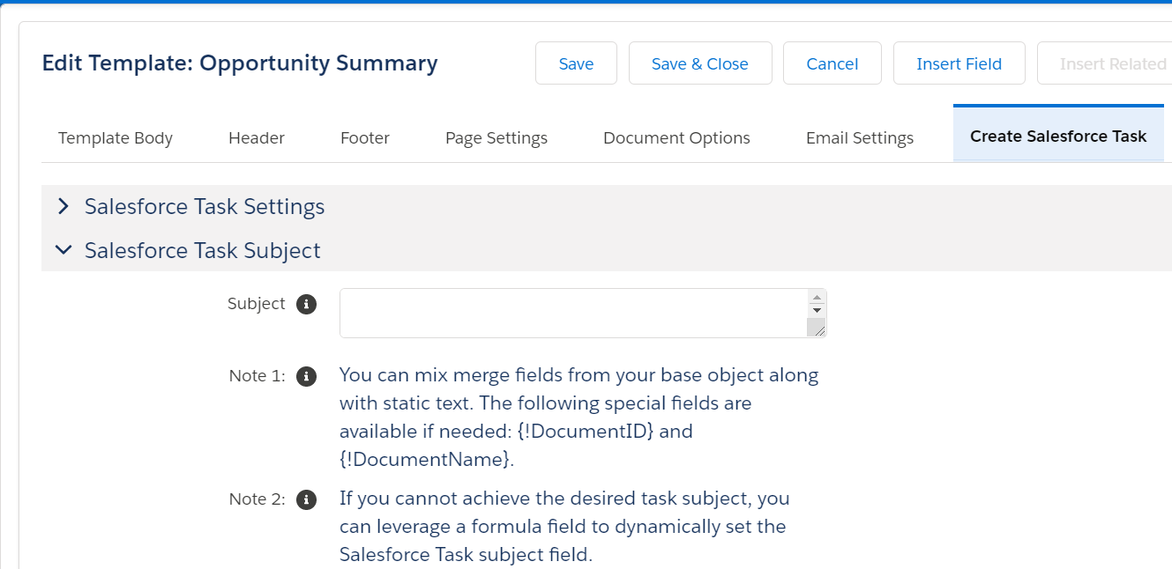1172x569 pixels.
Task: Click the info icon beside Note 2
Action: click(306, 499)
